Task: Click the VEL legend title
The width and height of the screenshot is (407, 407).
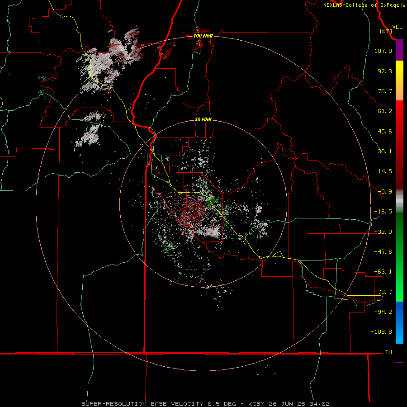Action: click(397, 27)
